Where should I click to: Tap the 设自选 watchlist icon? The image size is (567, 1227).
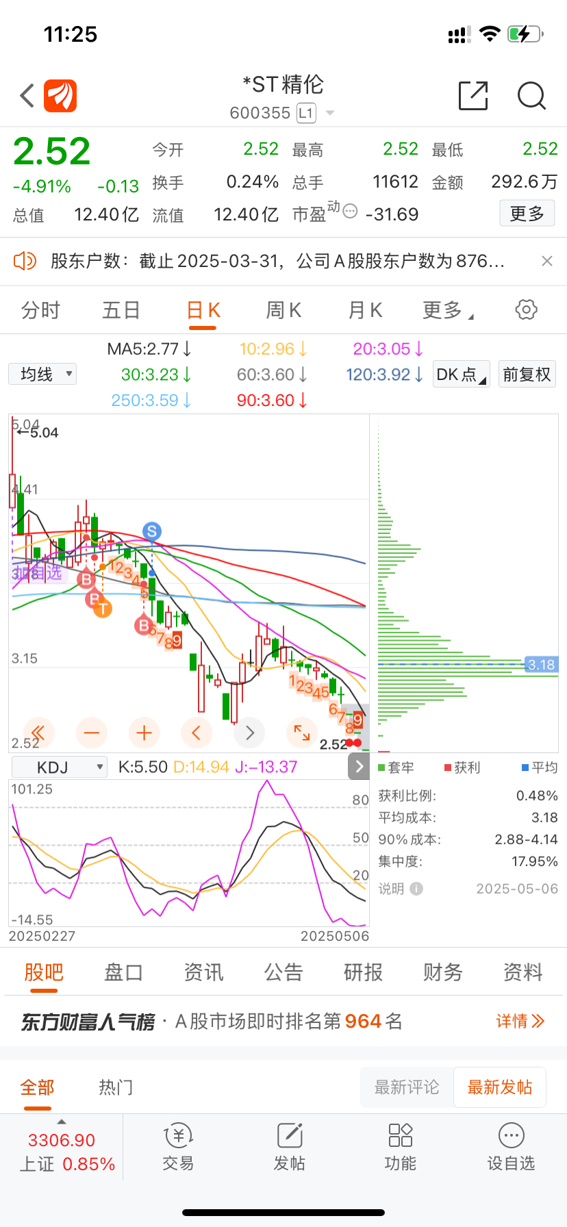point(512,1147)
